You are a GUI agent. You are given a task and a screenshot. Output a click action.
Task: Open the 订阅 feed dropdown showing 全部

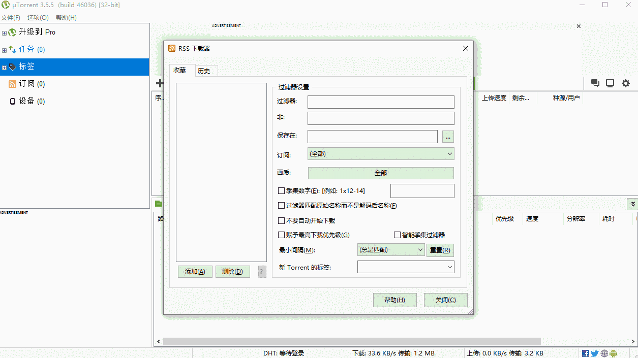(380, 153)
